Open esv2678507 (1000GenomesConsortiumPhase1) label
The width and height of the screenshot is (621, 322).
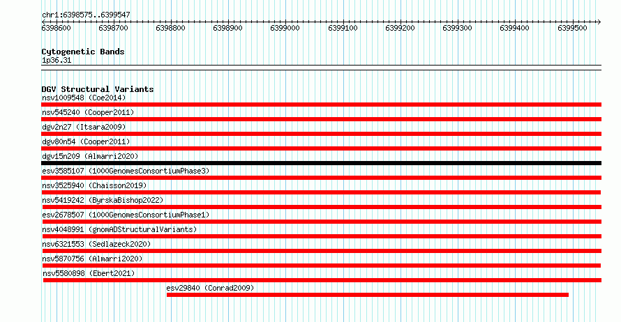point(126,215)
